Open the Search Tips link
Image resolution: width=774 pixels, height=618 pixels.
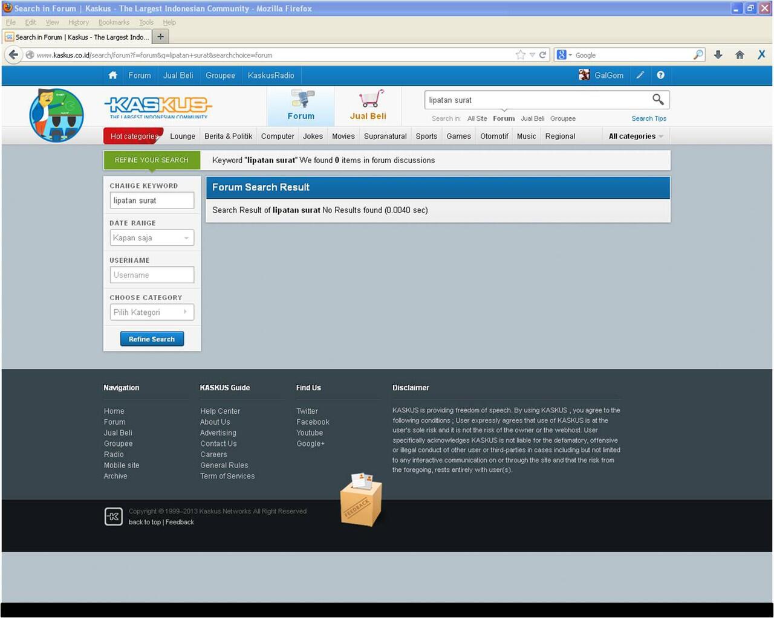[648, 119]
